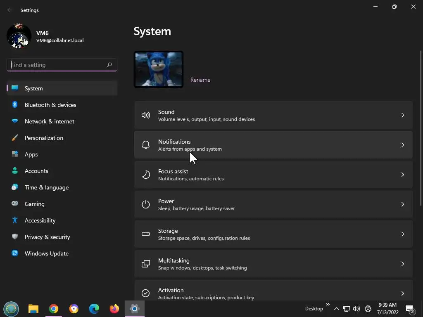
Task: Expand the Focus assist row chevron
Action: pyautogui.click(x=402, y=175)
